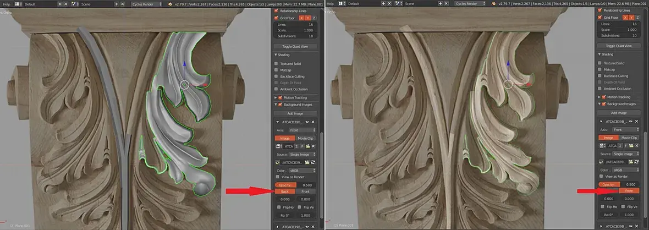Screen dimensions: 649x230
Task: Delete the Default screen layout in left screenshot
Action: pyautogui.click(x=66, y=4)
